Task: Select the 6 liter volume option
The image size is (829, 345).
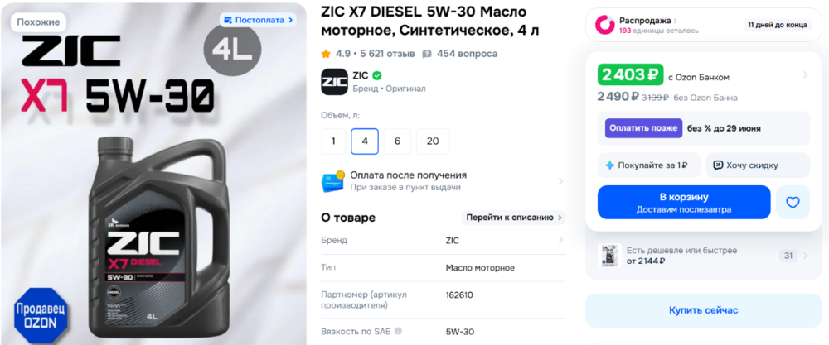Action: 397,141
